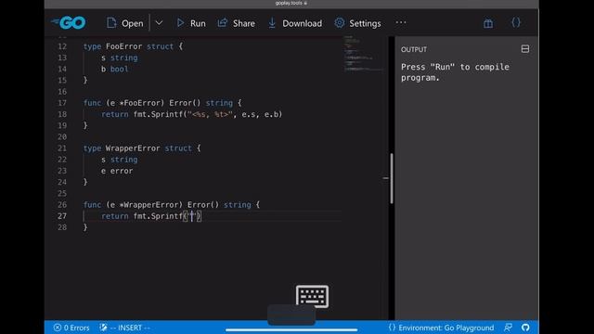
Task: Toggle the output panel layout icon
Action: [x=525, y=49]
